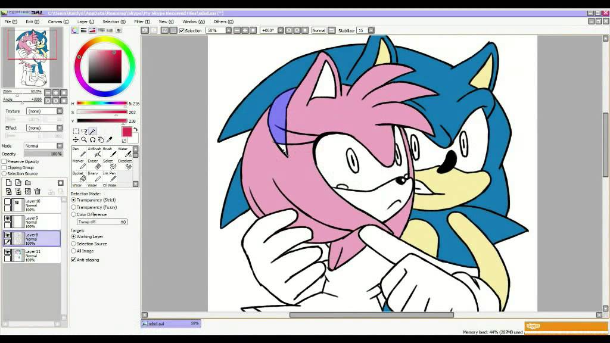Viewport: 610px width, 343px height.
Task: Pick the eyedropper color picker tool
Action: (x=110, y=139)
